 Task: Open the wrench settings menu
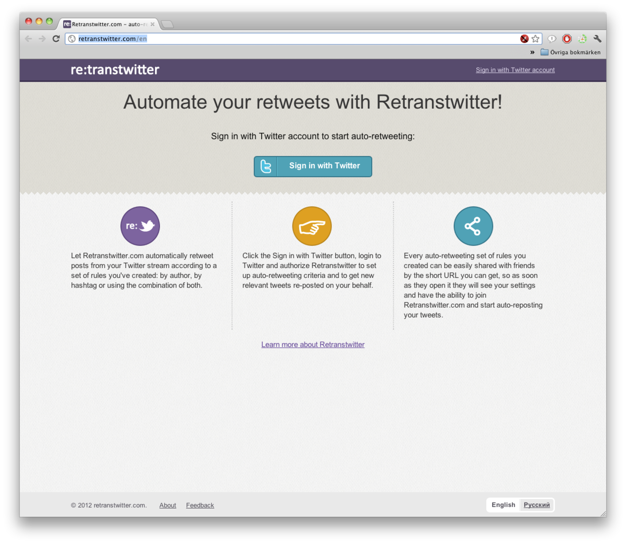(597, 39)
